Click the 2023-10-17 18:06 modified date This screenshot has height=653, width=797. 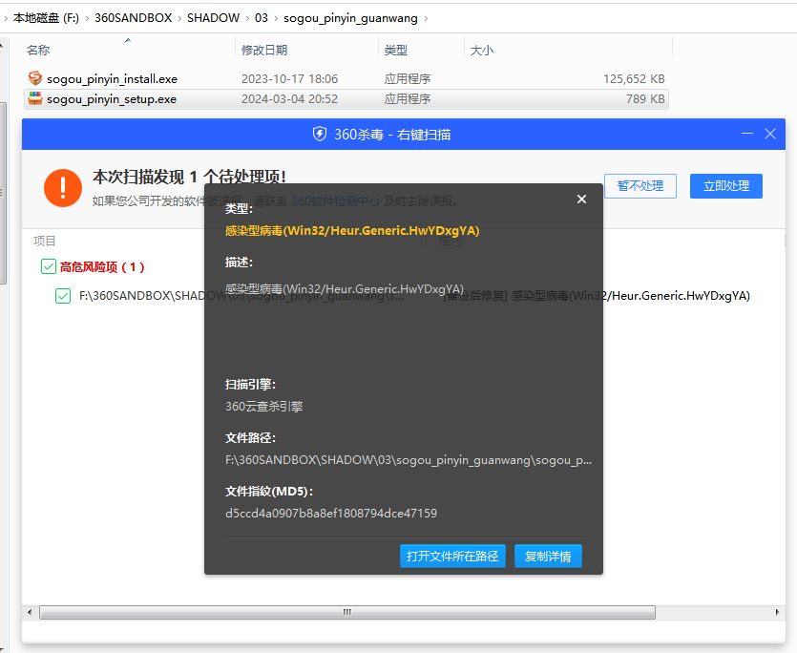point(289,79)
